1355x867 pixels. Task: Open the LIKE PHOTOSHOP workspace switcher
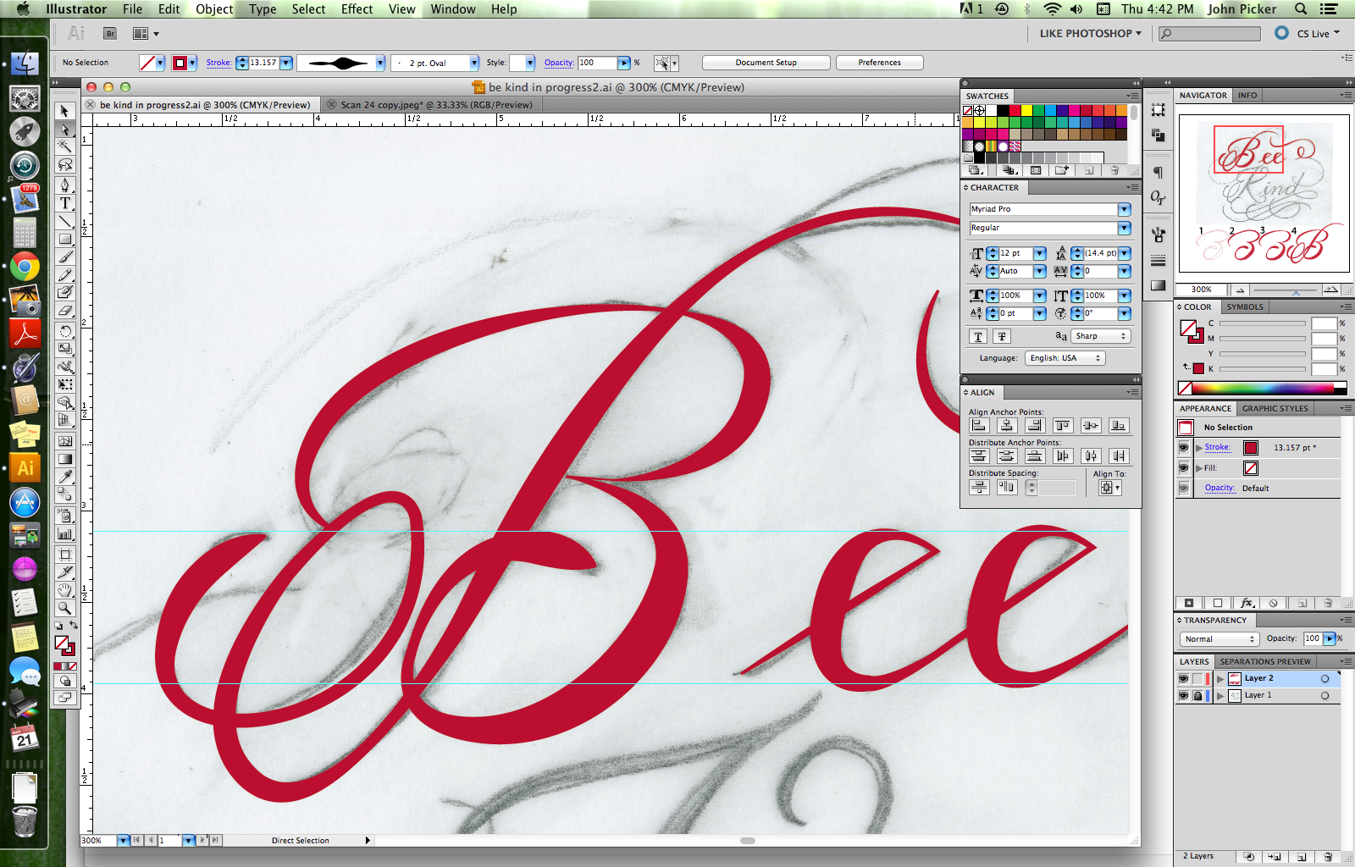(1091, 33)
